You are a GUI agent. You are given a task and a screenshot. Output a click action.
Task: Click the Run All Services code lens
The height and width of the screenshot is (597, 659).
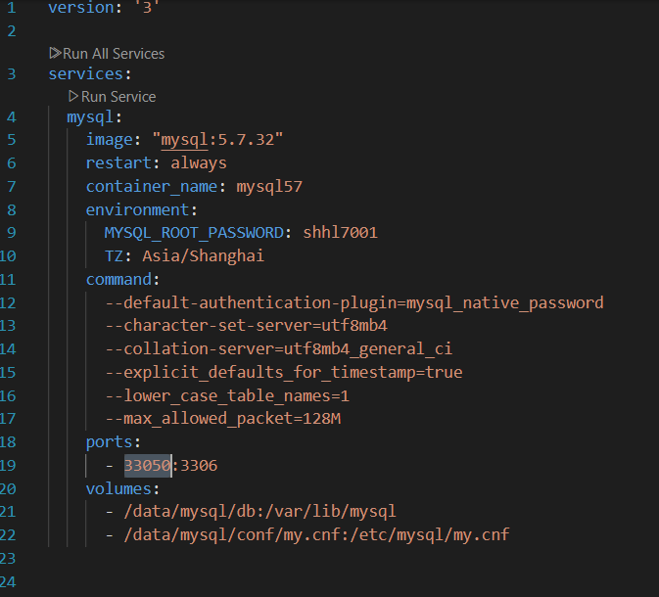pyautogui.click(x=113, y=54)
